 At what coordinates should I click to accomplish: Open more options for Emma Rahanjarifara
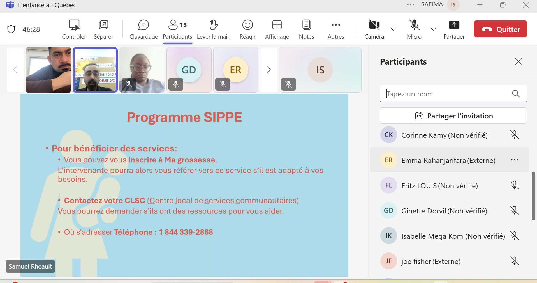(514, 160)
